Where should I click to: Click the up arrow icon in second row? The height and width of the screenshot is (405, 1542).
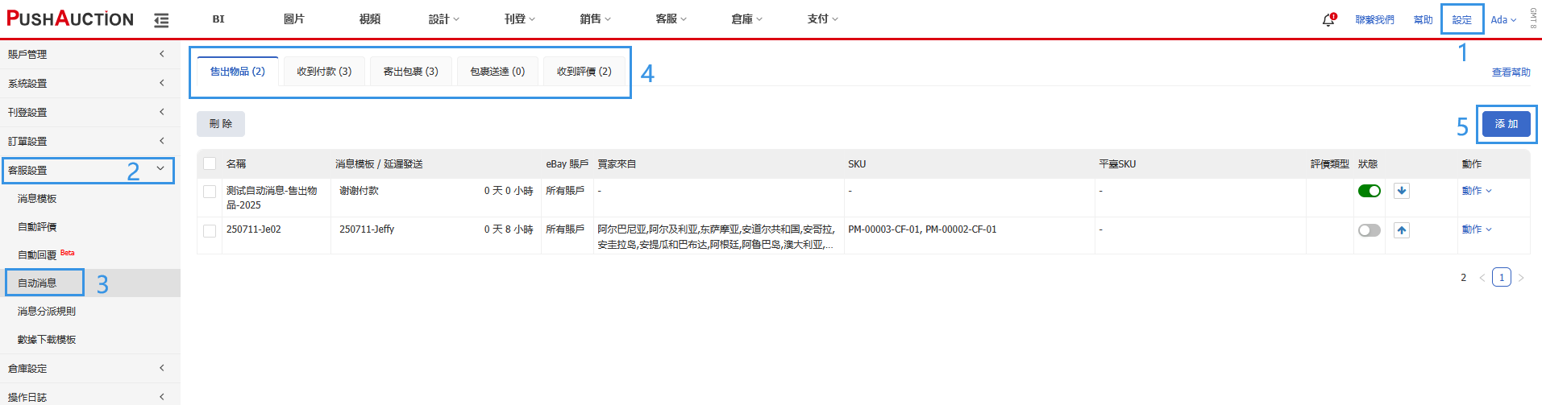[1402, 230]
